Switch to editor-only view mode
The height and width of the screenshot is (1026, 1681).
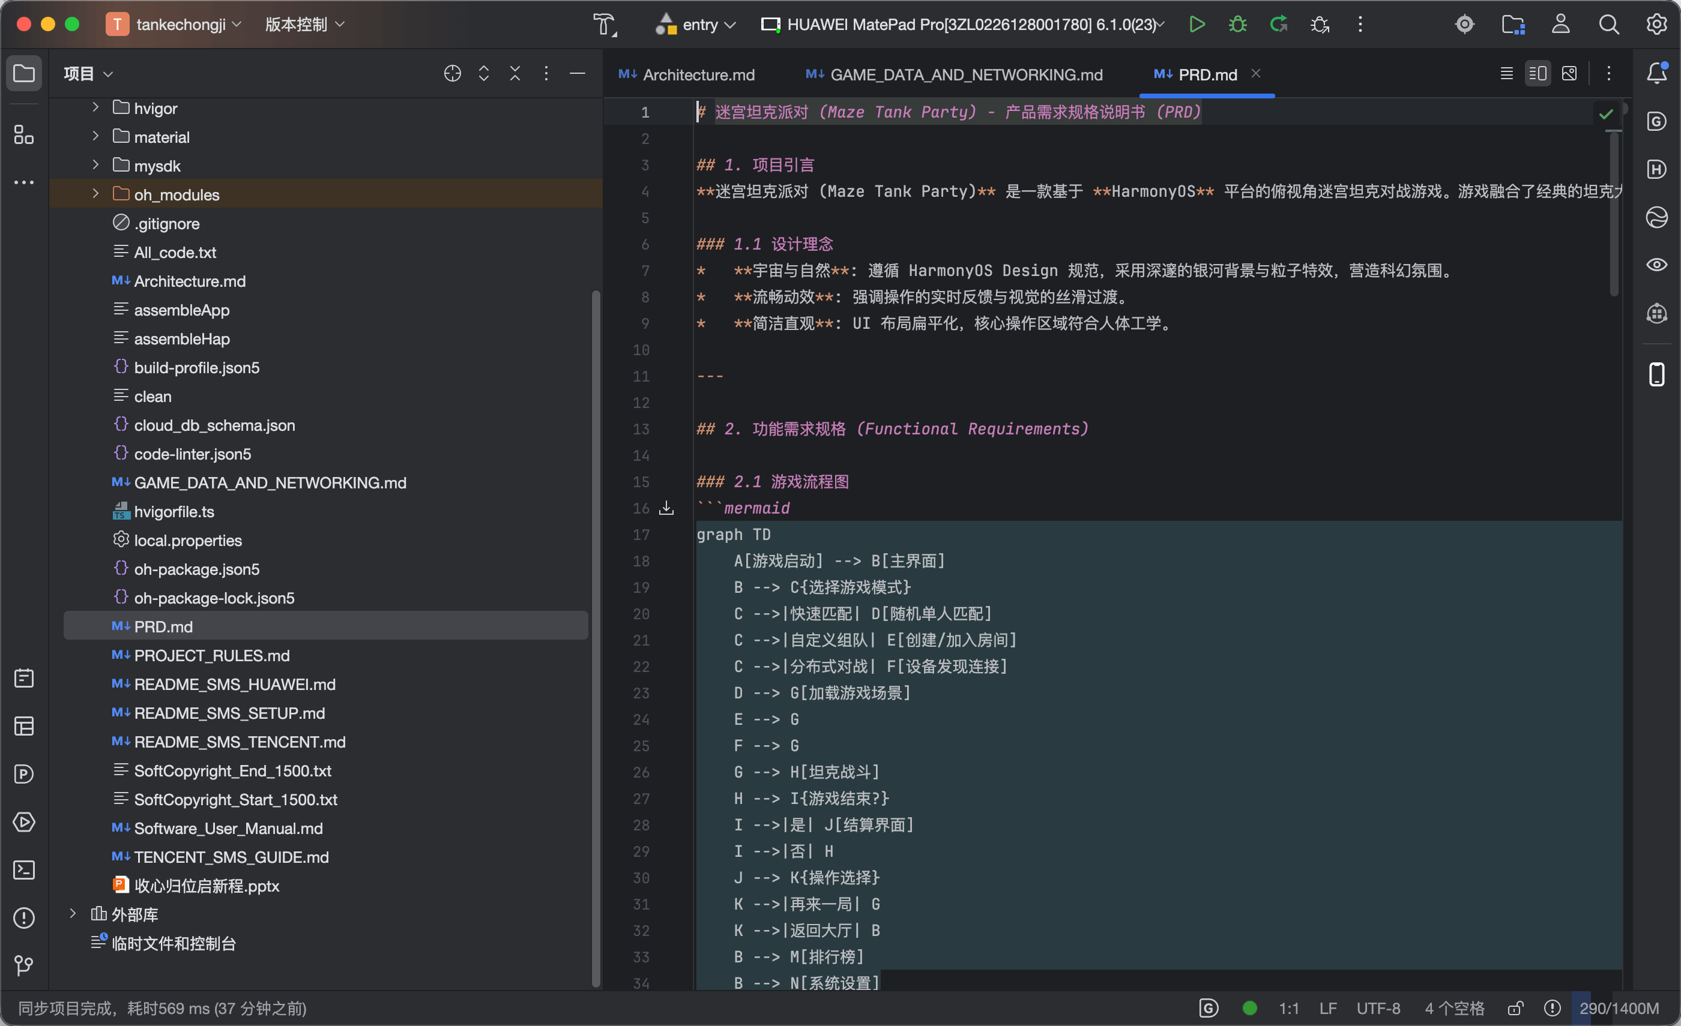pyautogui.click(x=1506, y=73)
